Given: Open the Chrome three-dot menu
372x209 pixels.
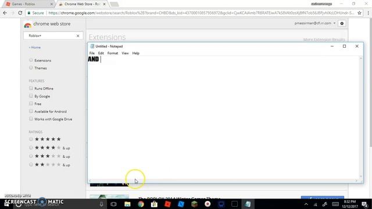Looking at the screenshot, I should tap(368, 13).
